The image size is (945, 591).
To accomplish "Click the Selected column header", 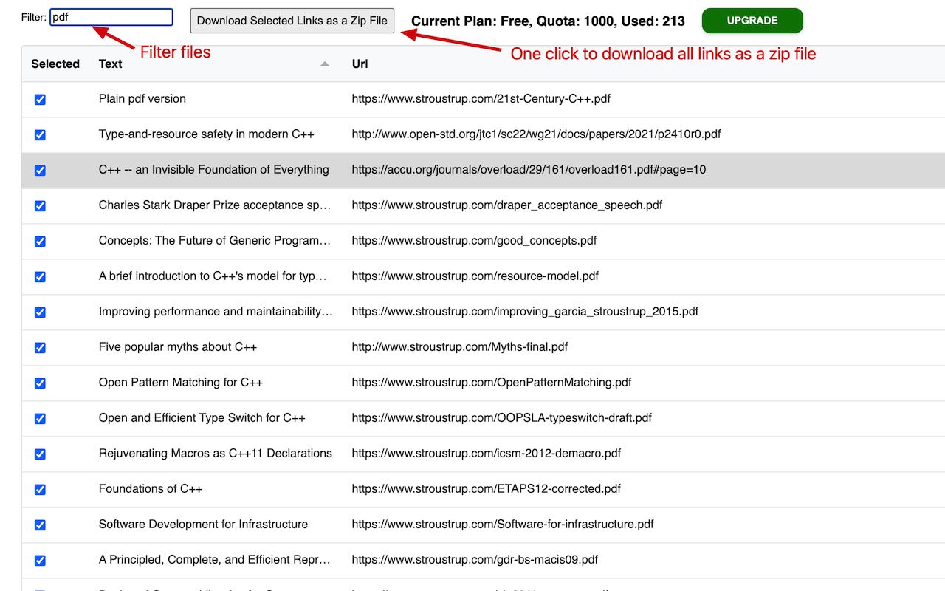I will pos(55,64).
